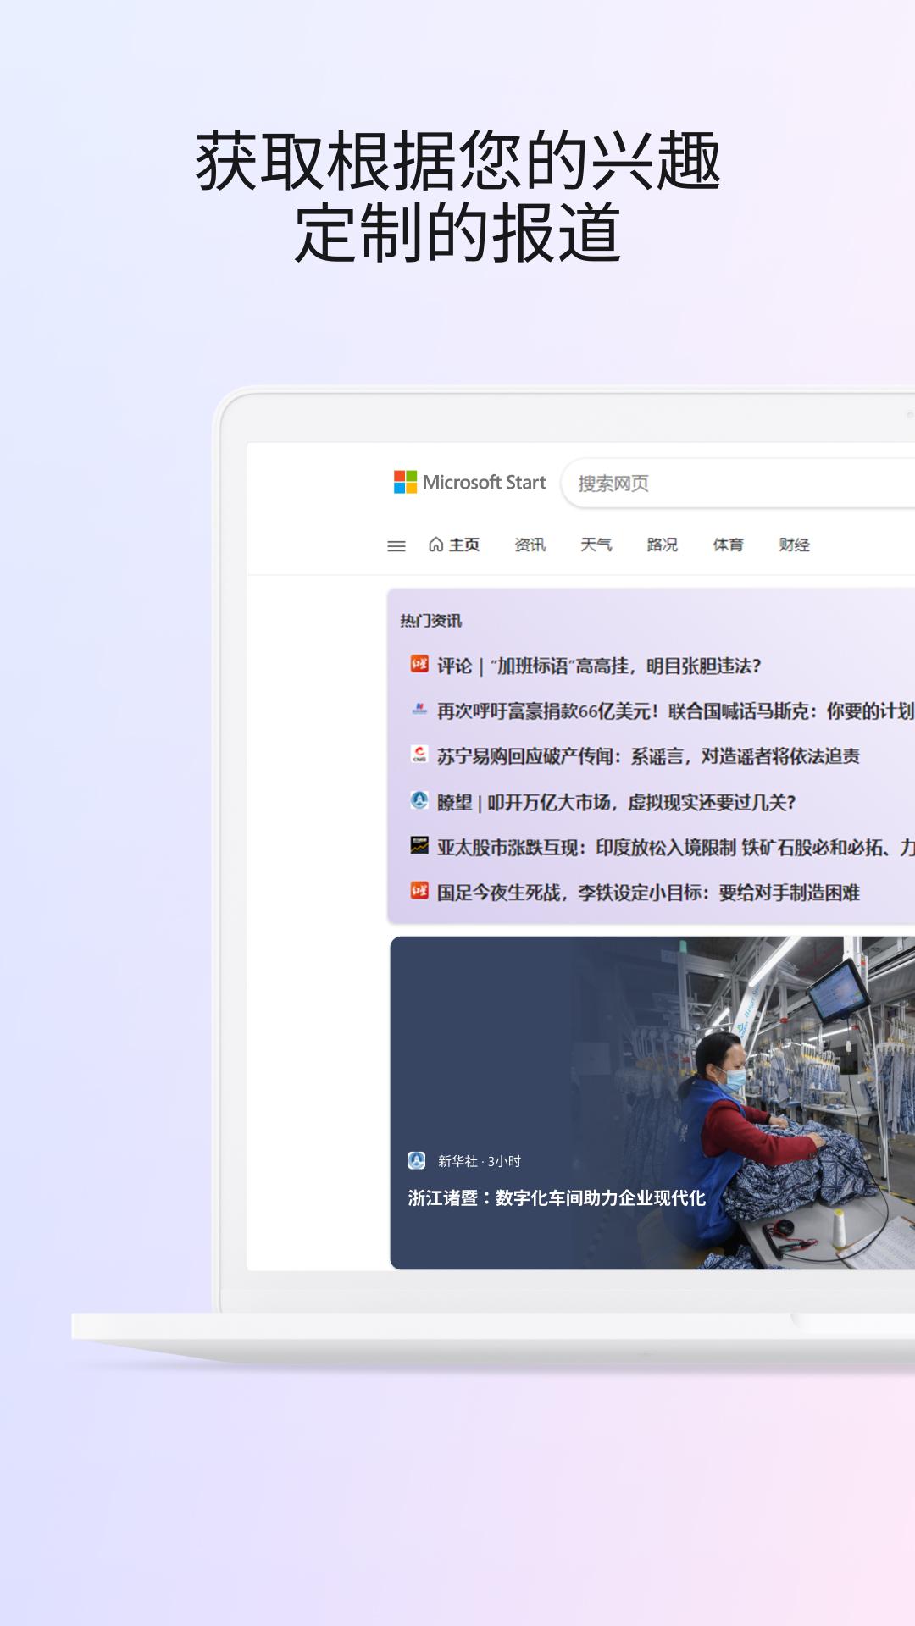Click the Microsoft Start logo
The image size is (915, 1626).
(470, 483)
